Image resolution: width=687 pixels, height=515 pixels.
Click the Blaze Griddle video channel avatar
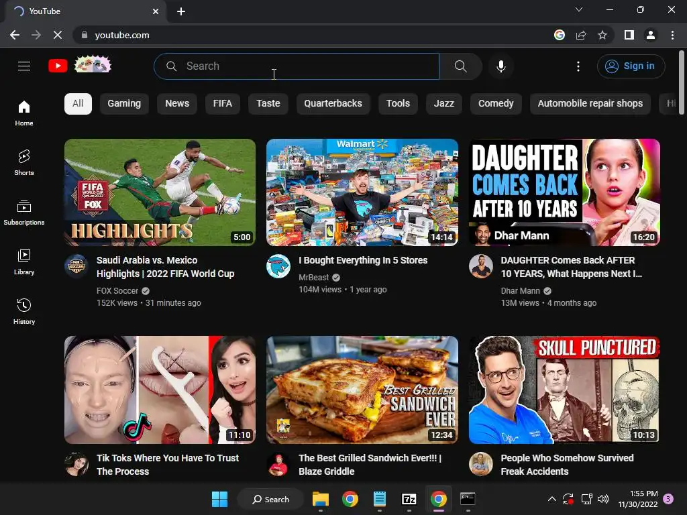(x=278, y=464)
